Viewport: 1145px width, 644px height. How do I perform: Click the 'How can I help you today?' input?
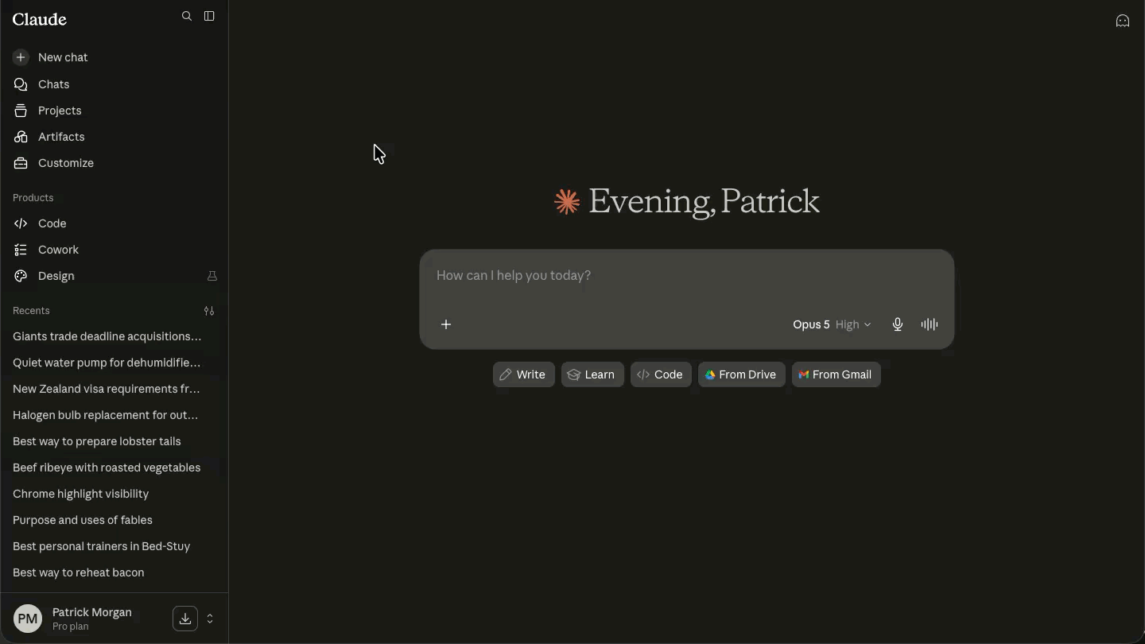pyautogui.click(x=687, y=276)
